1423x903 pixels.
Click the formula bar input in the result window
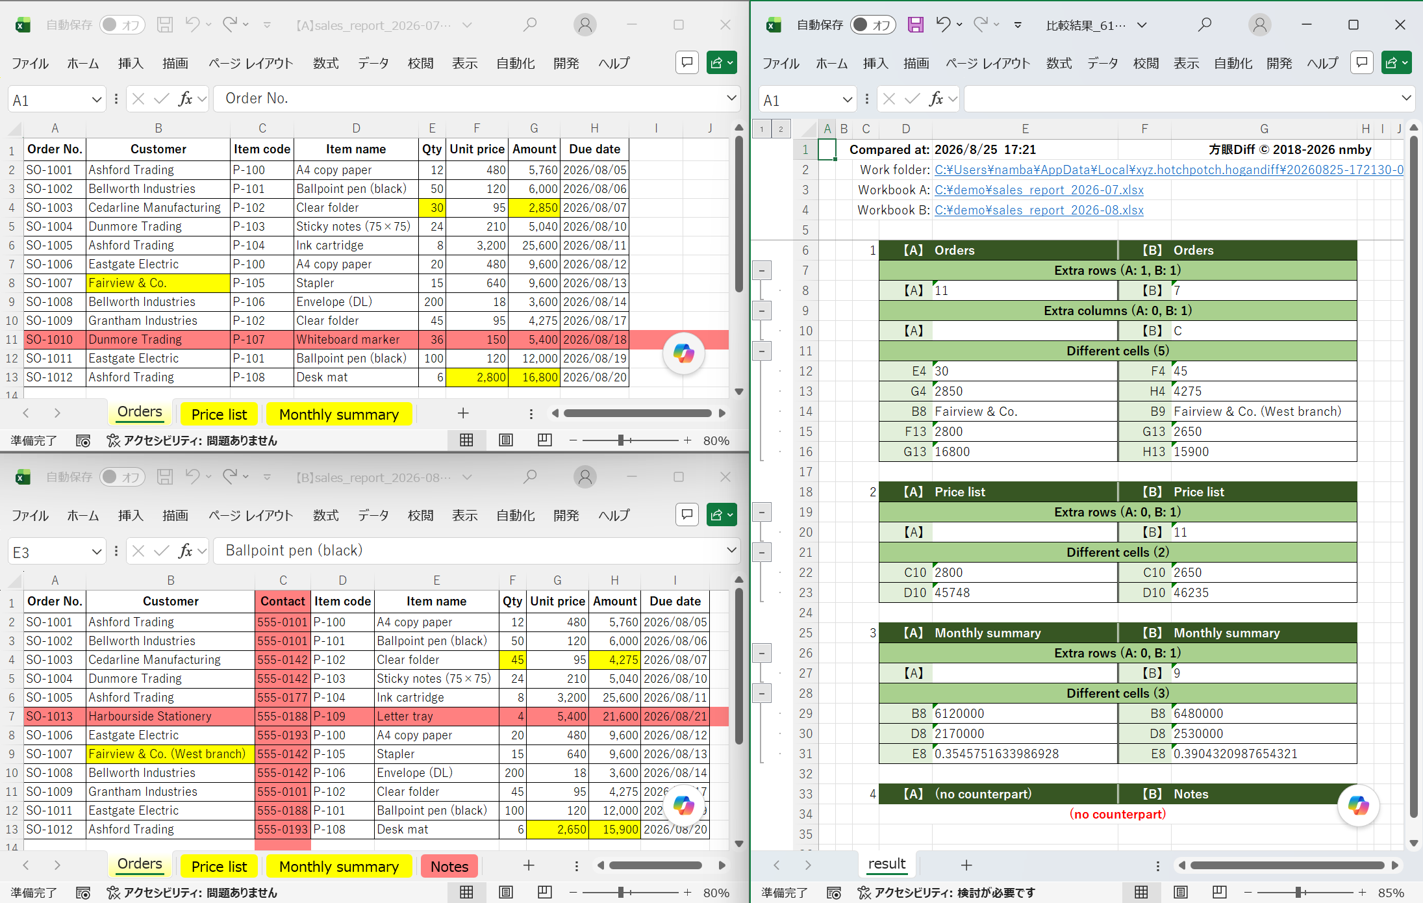[x=1182, y=99]
